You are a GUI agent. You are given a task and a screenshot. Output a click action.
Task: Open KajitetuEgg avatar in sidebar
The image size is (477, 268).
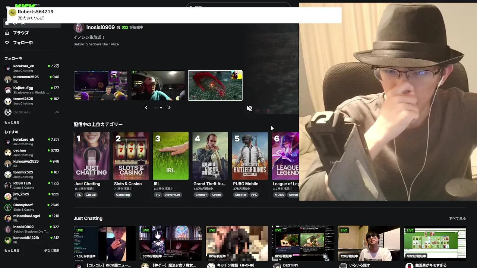coord(8,90)
